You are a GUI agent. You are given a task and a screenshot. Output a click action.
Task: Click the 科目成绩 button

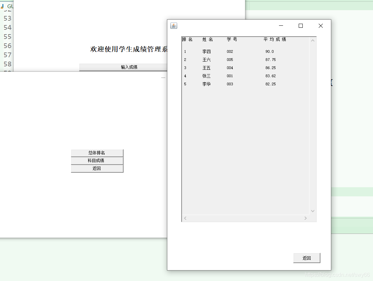tap(97, 161)
